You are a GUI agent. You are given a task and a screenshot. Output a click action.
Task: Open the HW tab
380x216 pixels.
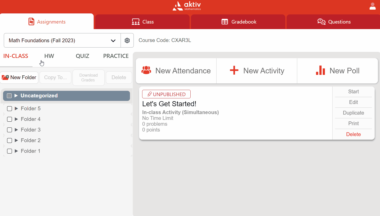49,56
